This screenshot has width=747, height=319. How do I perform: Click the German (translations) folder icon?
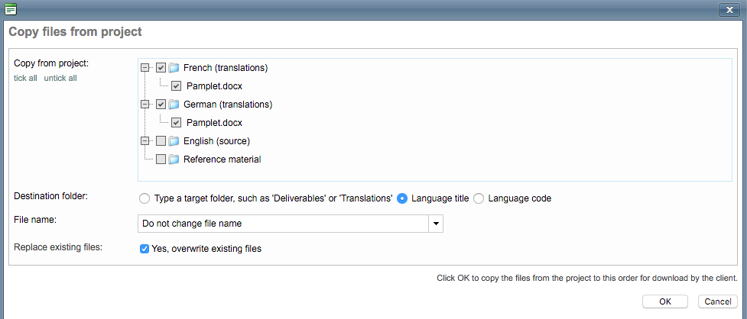pyautogui.click(x=174, y=105)
